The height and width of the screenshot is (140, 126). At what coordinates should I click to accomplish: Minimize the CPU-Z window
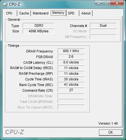98,3
